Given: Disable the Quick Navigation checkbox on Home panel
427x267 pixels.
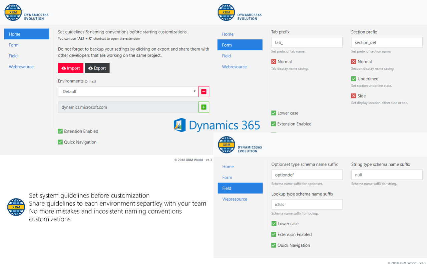Looking at the screenshot, I should pos(60,142).
